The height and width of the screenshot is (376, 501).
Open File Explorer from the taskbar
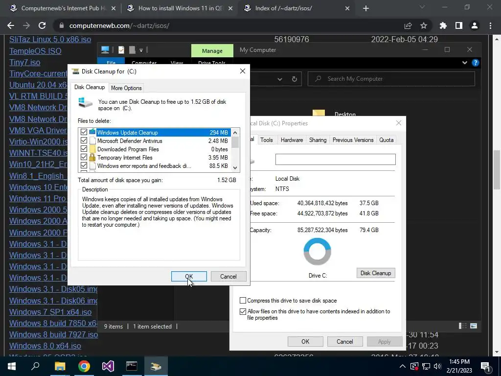click(x=60, y=366)
